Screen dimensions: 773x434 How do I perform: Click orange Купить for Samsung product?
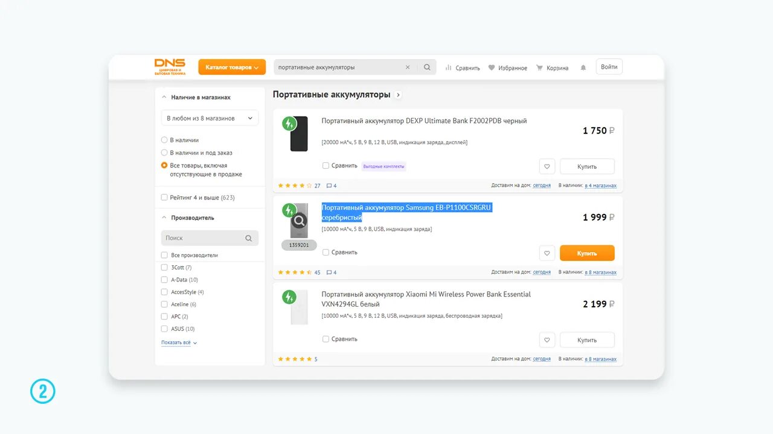[x=587, y=253]
